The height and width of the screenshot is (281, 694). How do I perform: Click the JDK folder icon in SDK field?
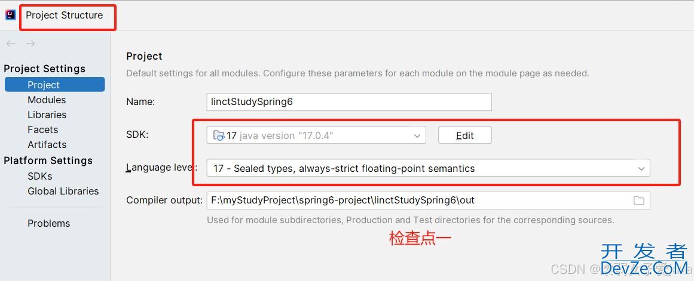[219, 135]
